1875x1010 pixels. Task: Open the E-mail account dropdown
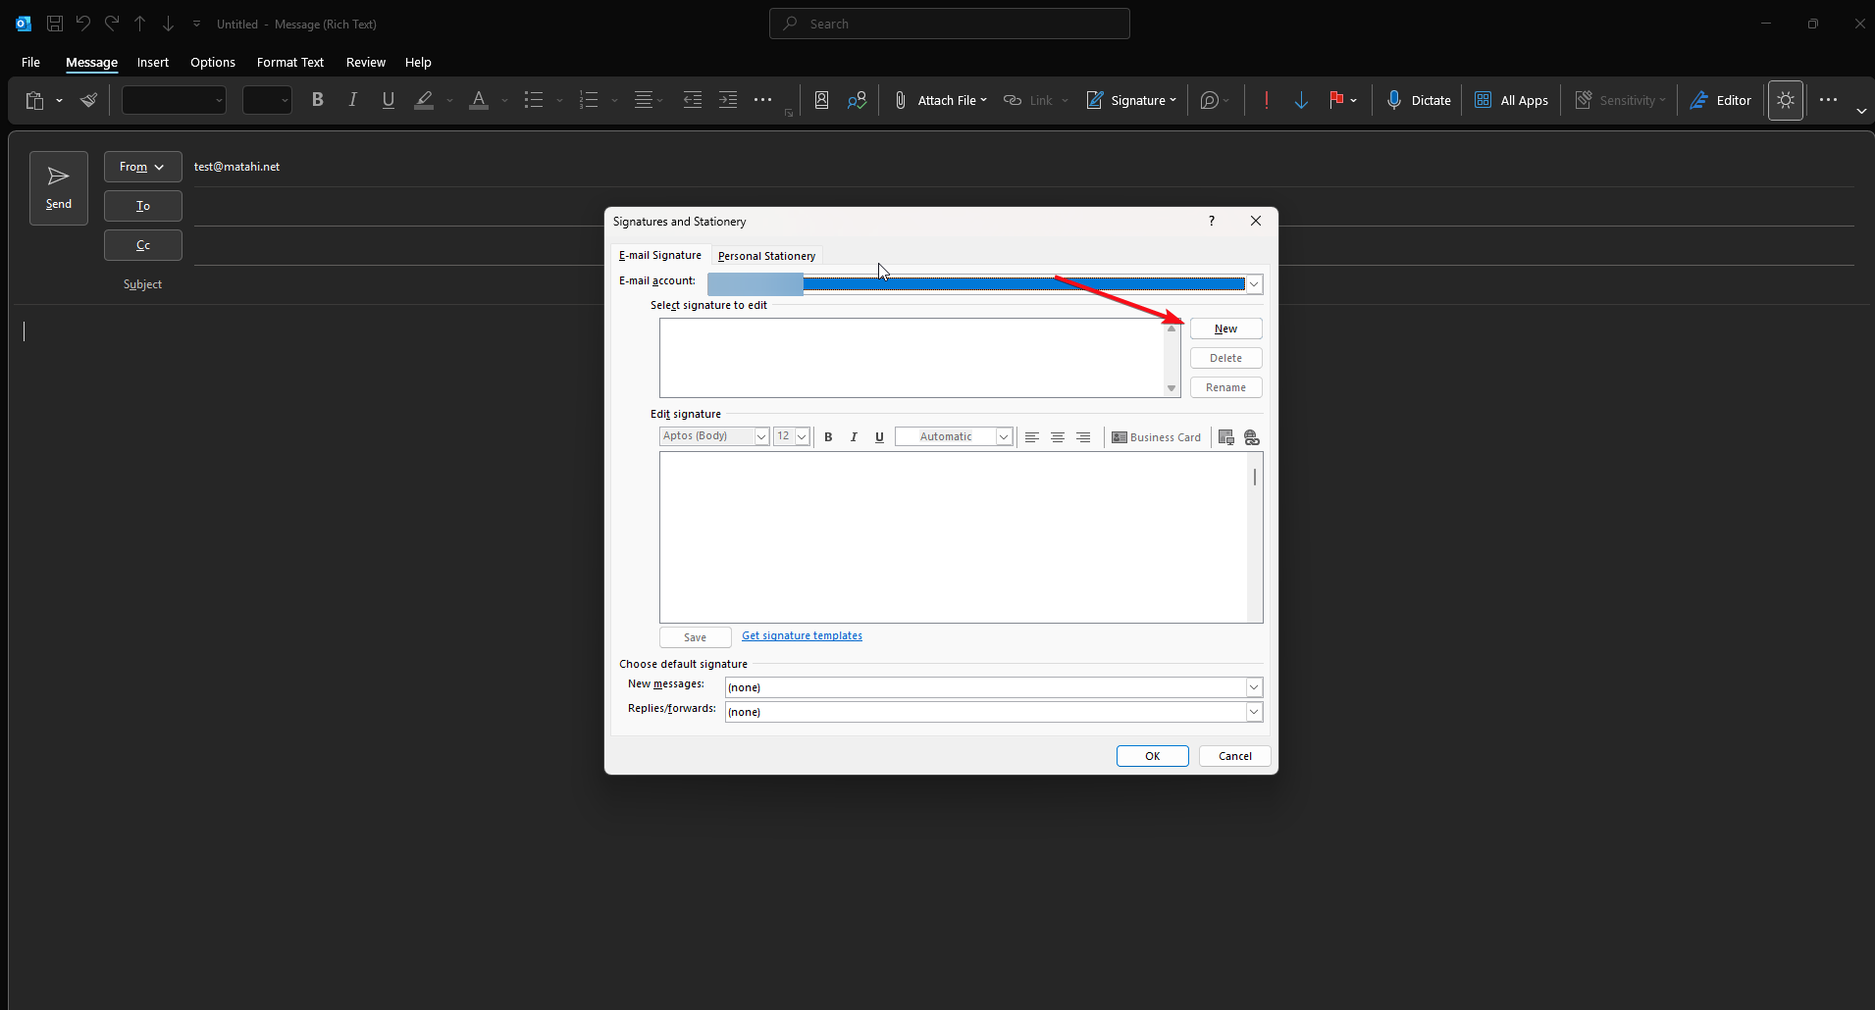coord(1253,284)
